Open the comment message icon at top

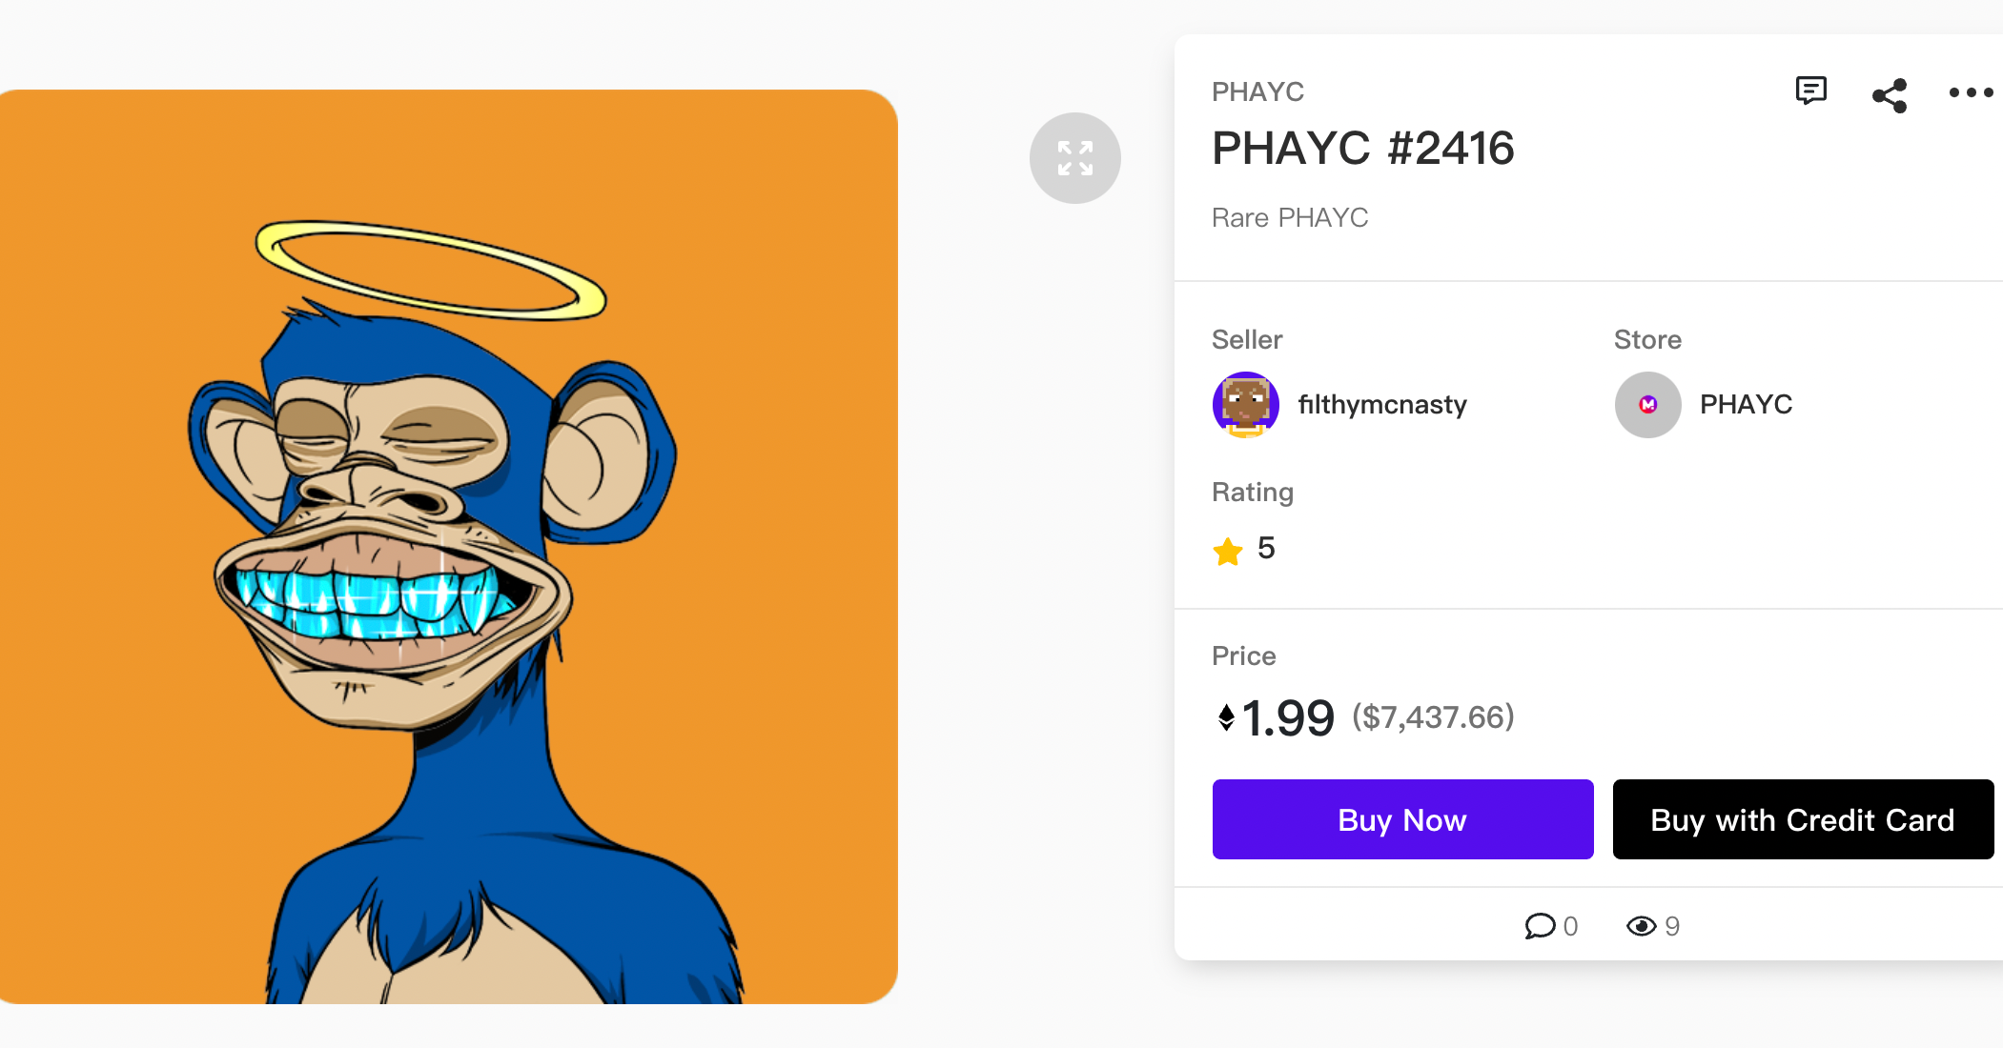click(1810, 91)
